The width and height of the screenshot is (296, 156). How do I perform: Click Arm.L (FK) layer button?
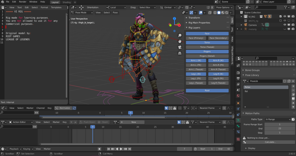click(196, 65)
